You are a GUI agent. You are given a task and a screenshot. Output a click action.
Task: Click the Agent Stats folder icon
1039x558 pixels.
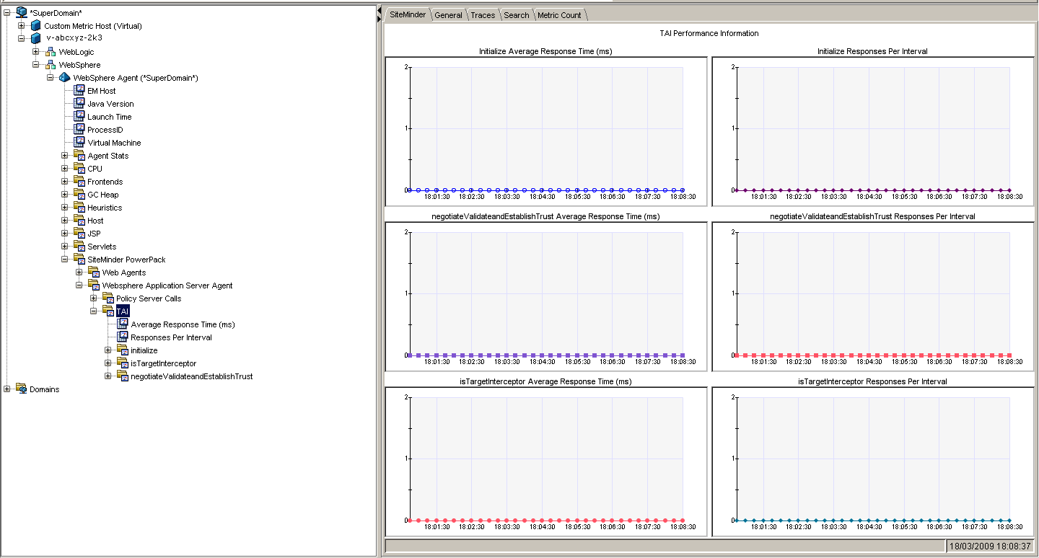point(79,155)
